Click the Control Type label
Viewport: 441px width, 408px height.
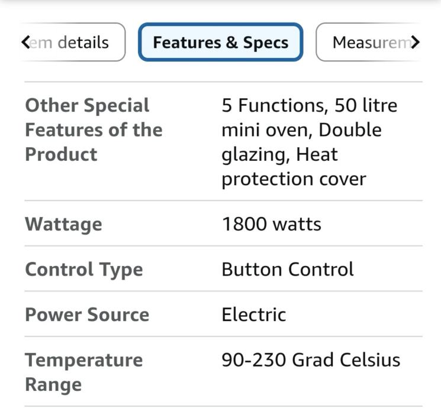tap(84, 270)
